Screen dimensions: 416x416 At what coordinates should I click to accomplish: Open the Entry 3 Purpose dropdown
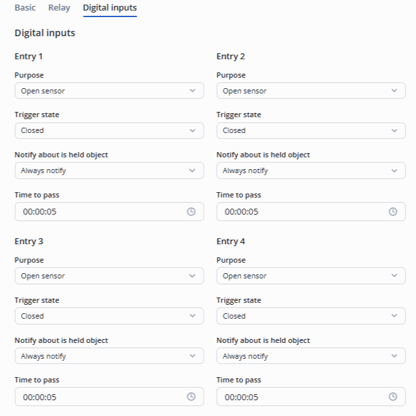click(x=109, y=276)
